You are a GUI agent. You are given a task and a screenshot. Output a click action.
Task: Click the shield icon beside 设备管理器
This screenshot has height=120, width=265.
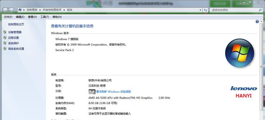click(x=5, y=32)
